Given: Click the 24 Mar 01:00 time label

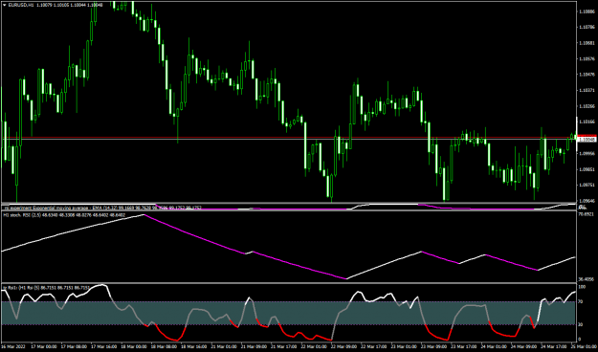Looking at the screenshot, I should tap(493, 346).
